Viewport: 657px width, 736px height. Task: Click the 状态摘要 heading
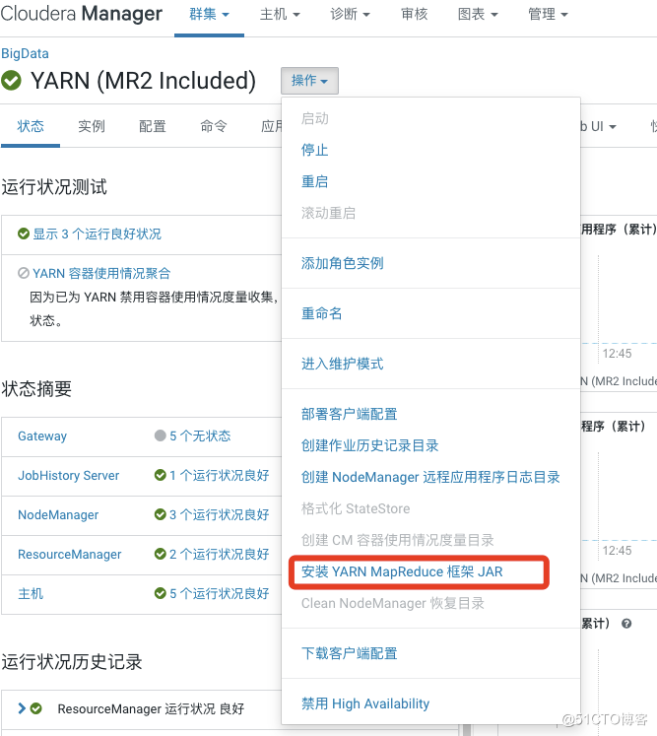[36, 389]
